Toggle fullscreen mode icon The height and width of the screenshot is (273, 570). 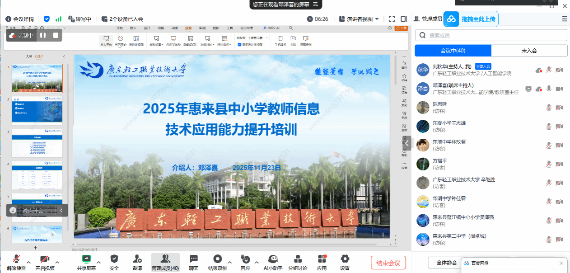392,19
